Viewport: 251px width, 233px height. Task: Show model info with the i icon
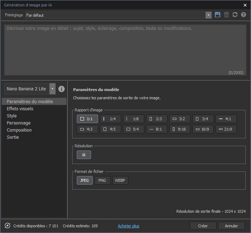click(x=62, y=89)
